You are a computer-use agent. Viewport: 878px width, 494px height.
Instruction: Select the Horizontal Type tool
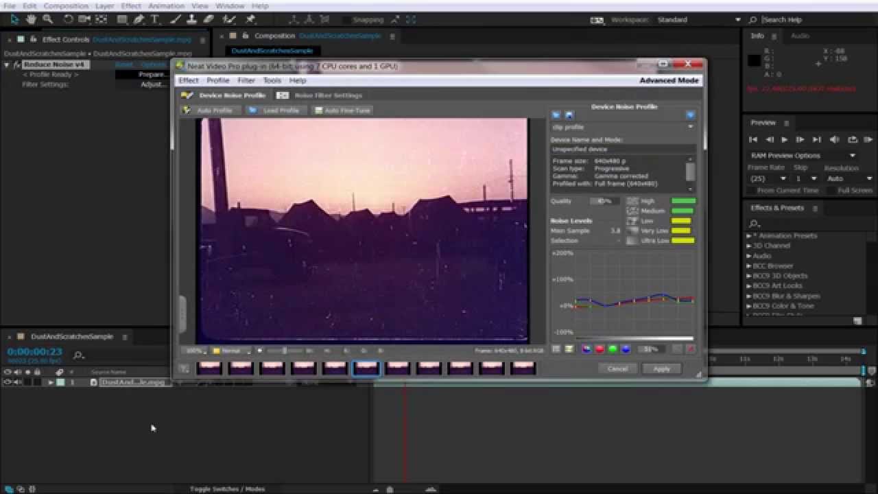(x=155, y=19)
